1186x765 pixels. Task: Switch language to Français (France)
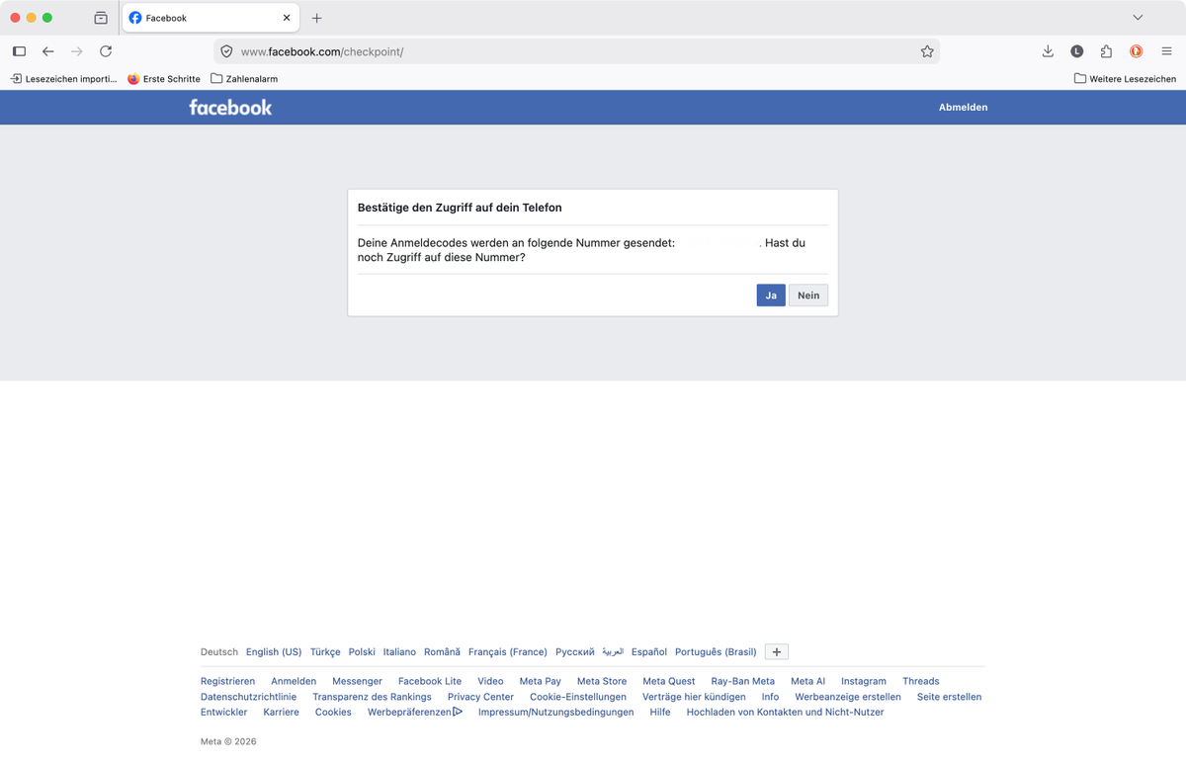(x=508, y=652)
